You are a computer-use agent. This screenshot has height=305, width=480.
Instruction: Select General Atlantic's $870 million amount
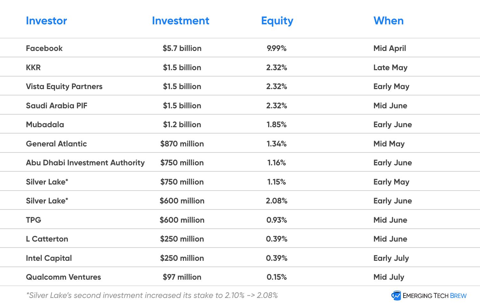[182, 144]
